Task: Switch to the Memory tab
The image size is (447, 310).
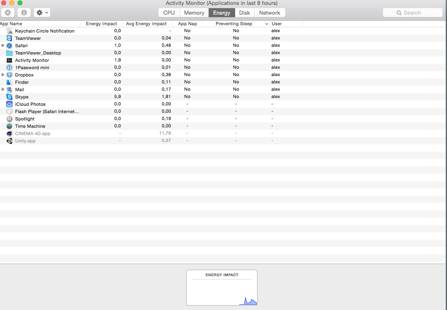Action: 194,13
